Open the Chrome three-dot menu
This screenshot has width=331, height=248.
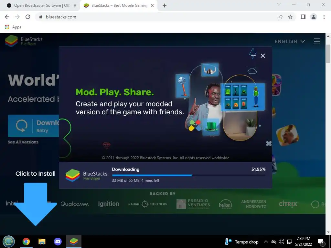(x=324, y=17)
